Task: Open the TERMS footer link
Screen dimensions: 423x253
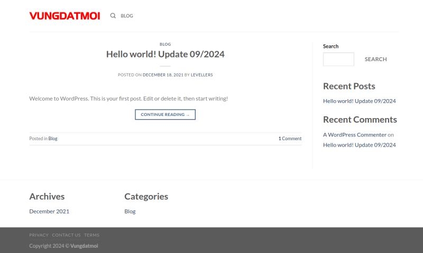Action: [x=91, y=235]
